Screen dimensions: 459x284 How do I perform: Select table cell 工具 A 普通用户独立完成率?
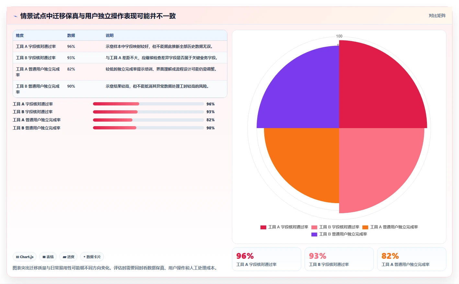click(38, 72)
